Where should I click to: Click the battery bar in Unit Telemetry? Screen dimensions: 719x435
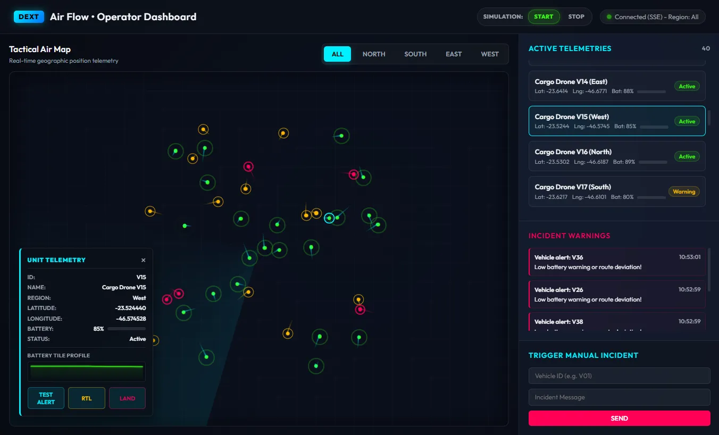[127, 329]
